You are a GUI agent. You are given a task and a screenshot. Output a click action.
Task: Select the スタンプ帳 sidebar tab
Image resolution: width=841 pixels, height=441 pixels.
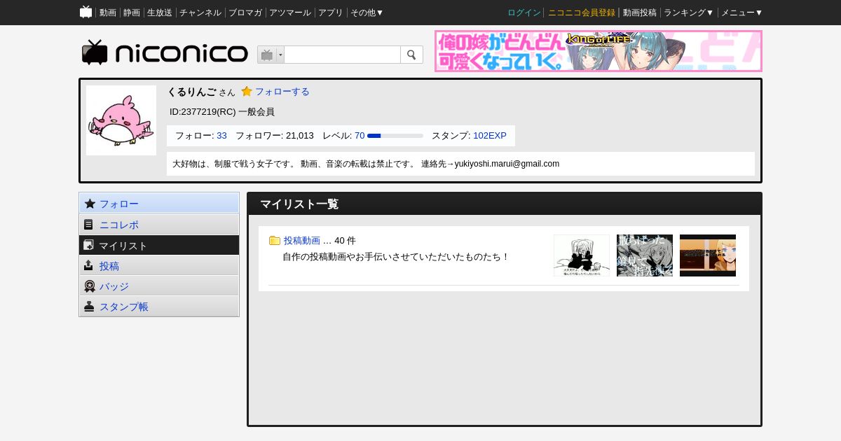pyautogui.click(x=159, y=307)
